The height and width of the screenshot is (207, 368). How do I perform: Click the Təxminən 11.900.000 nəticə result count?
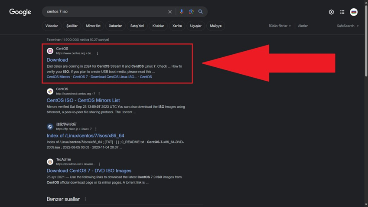[78, 40]
